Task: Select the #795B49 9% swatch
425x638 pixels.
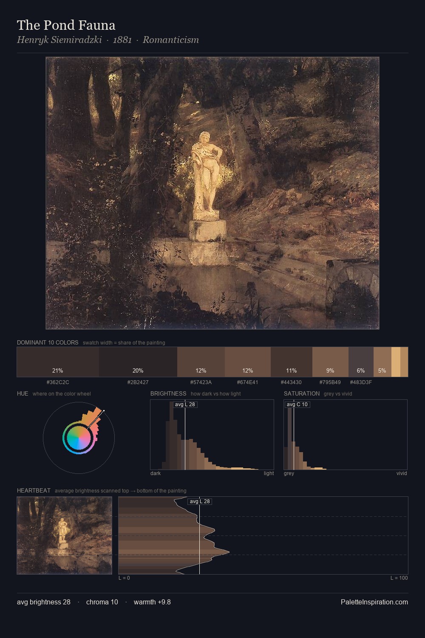Action: pos(330,362)
